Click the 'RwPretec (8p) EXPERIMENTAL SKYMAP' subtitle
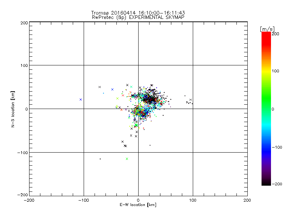Viewport: 291px width, 218px height. [x=138, y=17]
